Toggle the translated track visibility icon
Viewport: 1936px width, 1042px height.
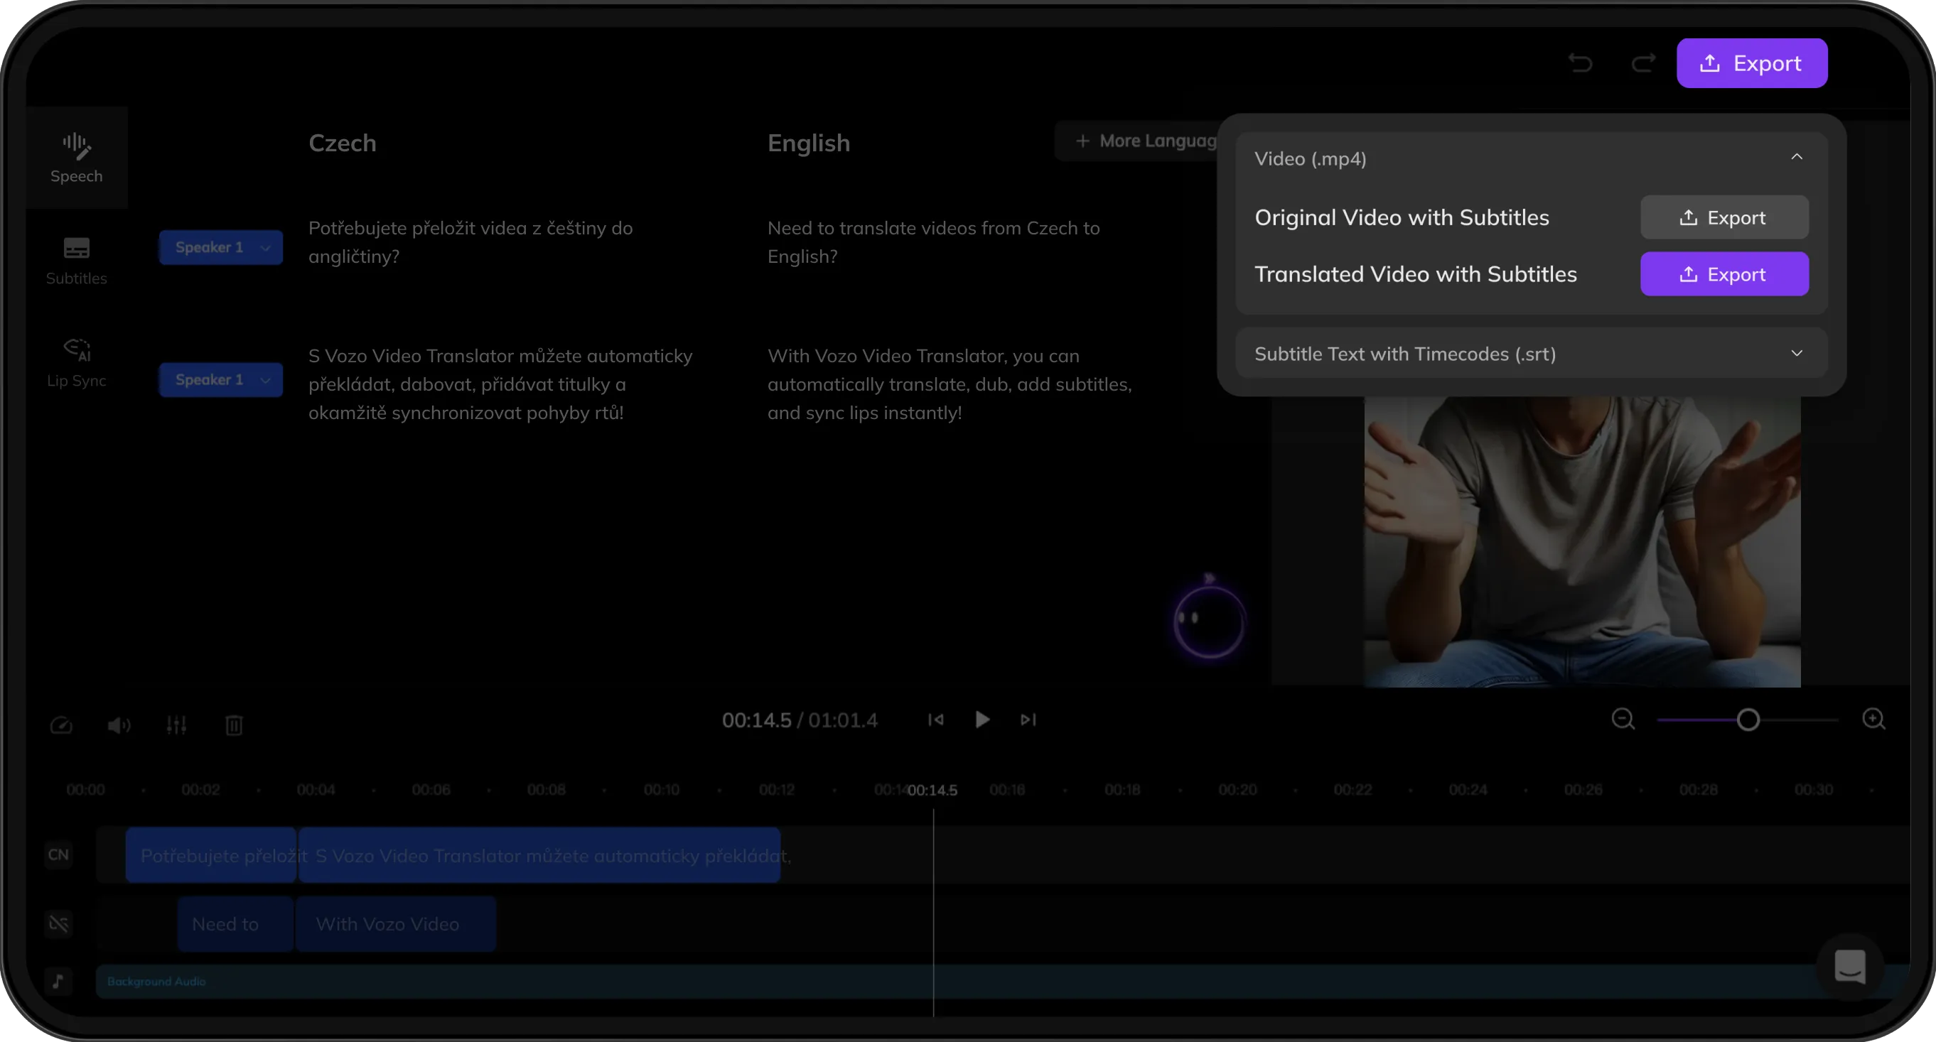click(x=58, y=924)
